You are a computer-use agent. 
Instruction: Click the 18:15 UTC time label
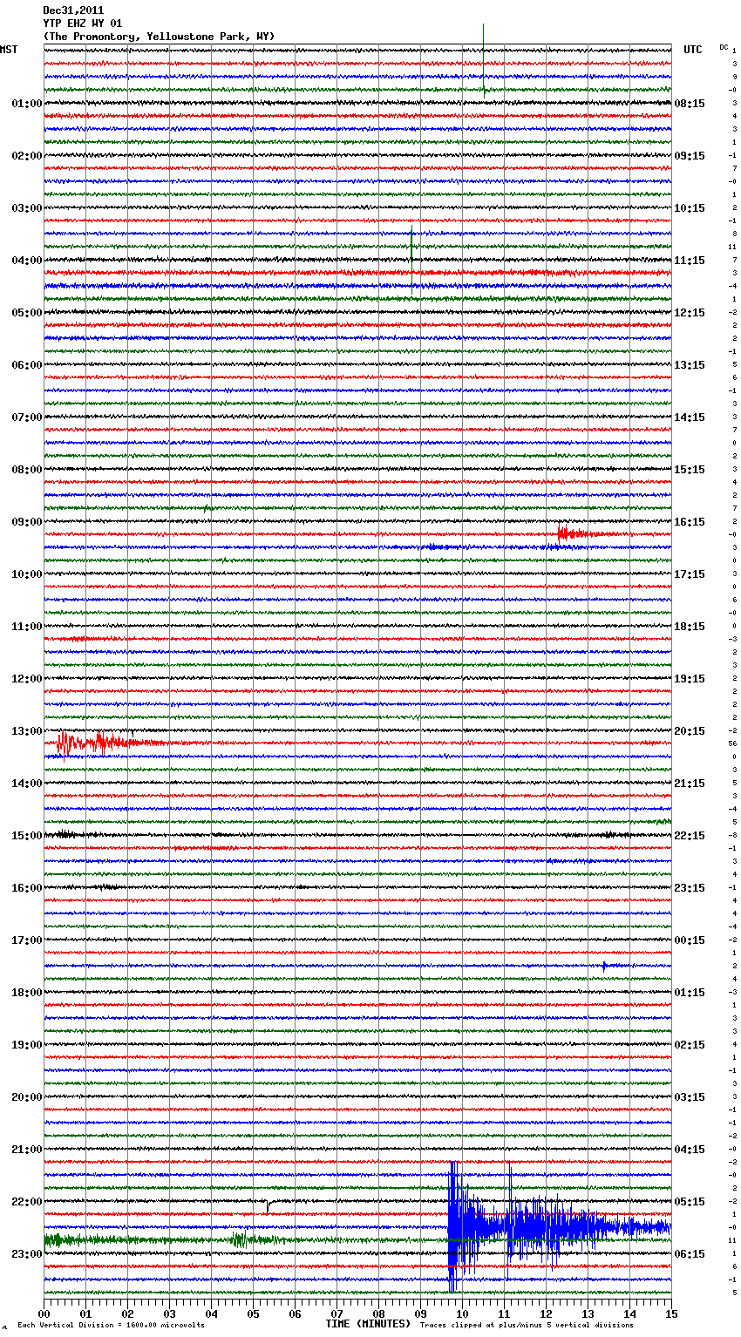[x=690, y=627]
